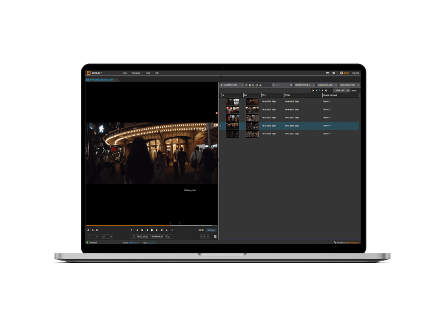
Task: Select the Segment 2 In thumbnail
Action: pyautogui.click(x=232, y=109)
